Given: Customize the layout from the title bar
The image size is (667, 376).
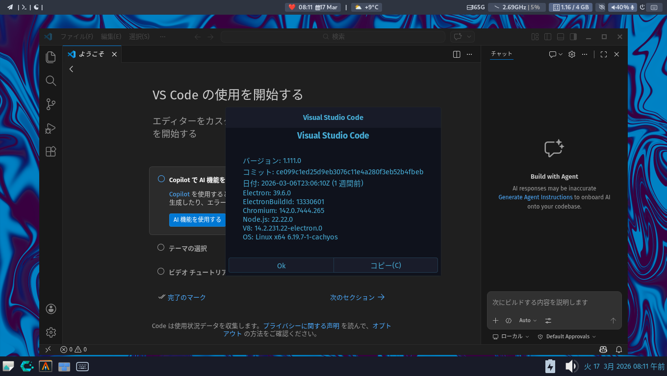Looking at the screenshot, I should click(535, 37).
